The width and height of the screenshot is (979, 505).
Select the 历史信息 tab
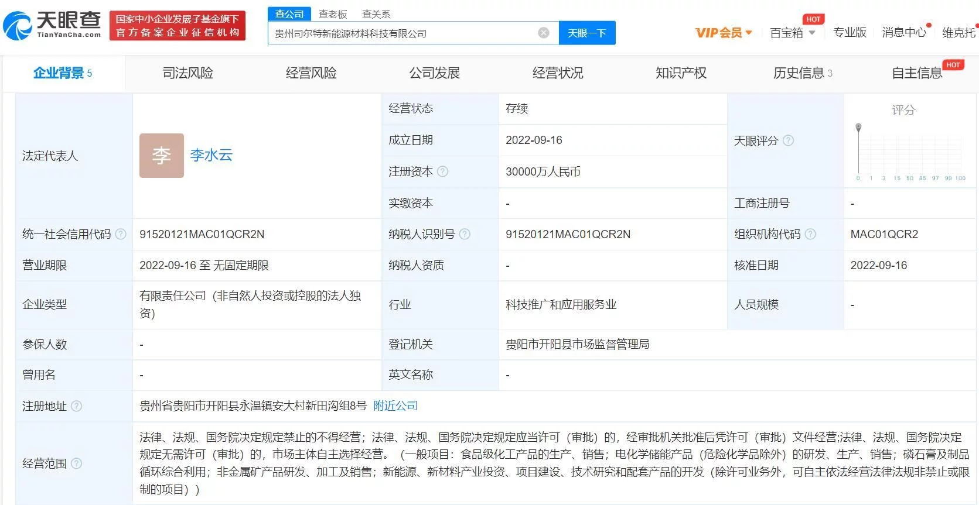click(x=803, y=73)
